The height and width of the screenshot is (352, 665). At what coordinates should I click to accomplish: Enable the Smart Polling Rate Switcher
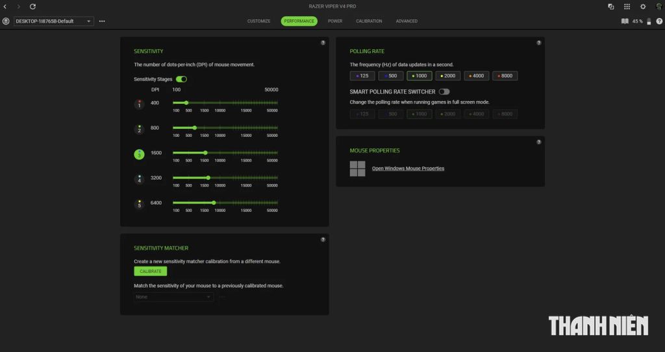tap(444, 92)
